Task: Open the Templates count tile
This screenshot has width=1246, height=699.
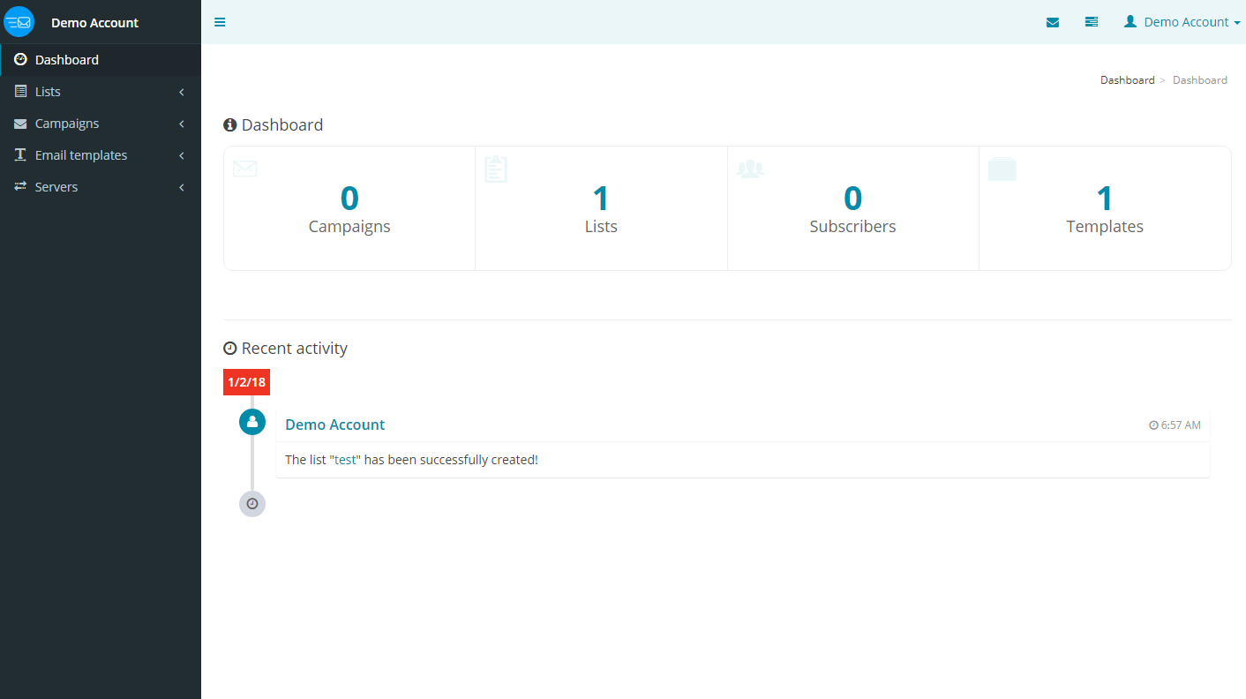Action: pos(1104,209)
